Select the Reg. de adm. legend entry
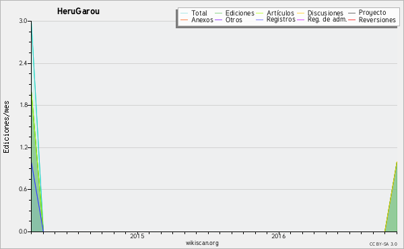This screenshot has width=404, height=249. click(x=327, y=20)
